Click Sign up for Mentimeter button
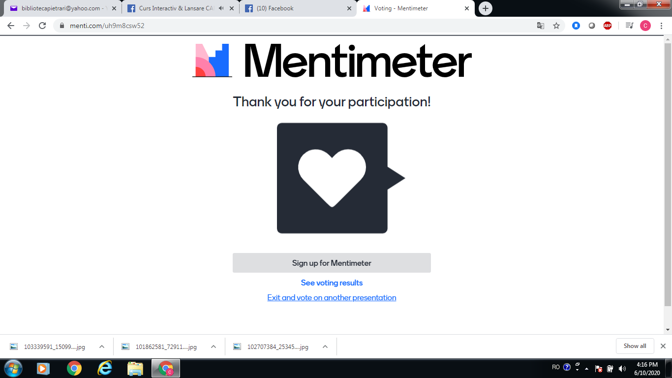The width and height of the screenshot is (672, 378). (332, 263)
